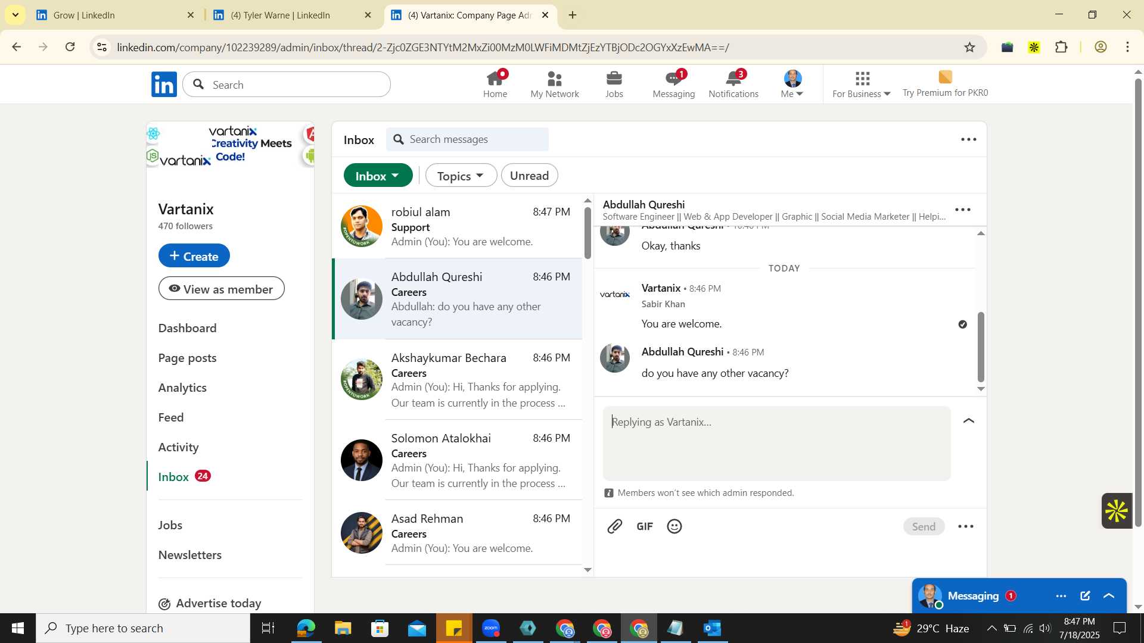Open the Messaging icon in navbar

pyautogui.click(x=674, y=85)
